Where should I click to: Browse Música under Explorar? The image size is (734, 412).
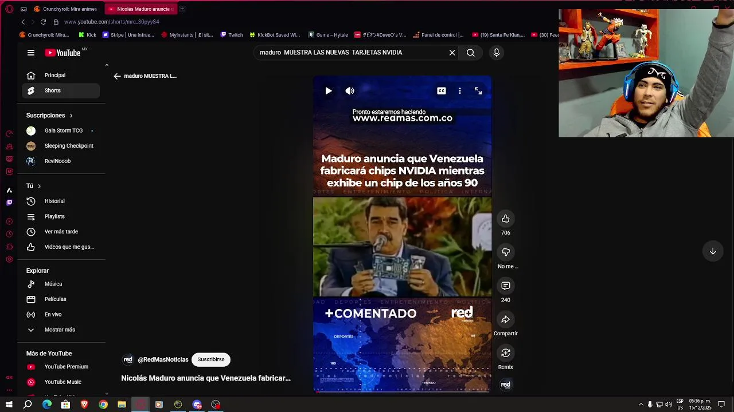tap(61, 284)
